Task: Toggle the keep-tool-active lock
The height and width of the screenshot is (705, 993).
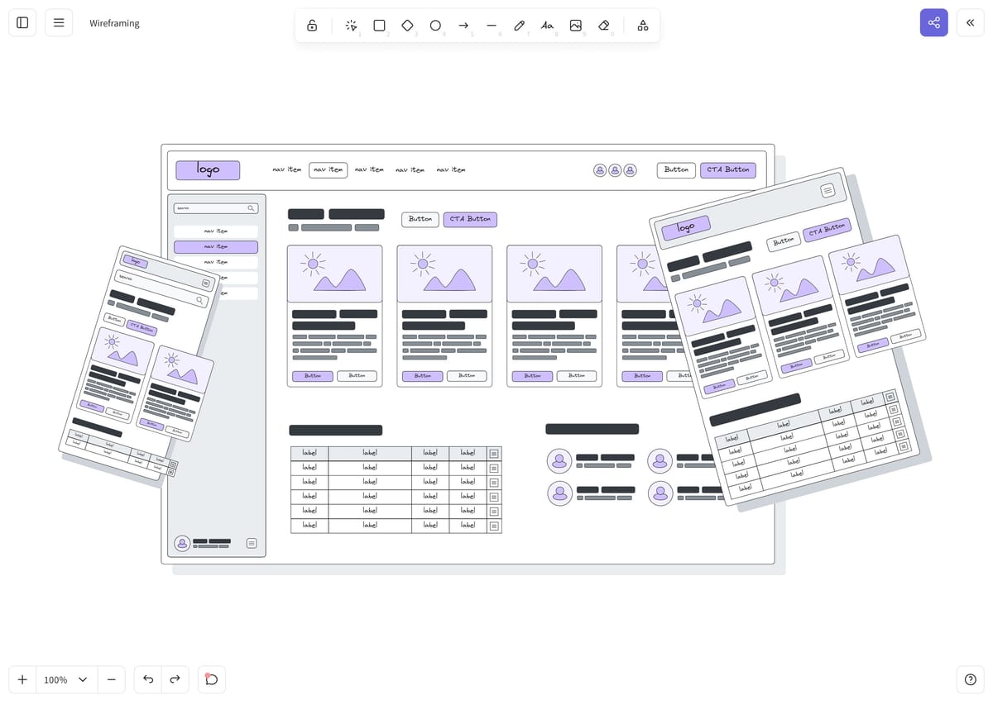Action: pyautogui.click(x=312, y=26)
